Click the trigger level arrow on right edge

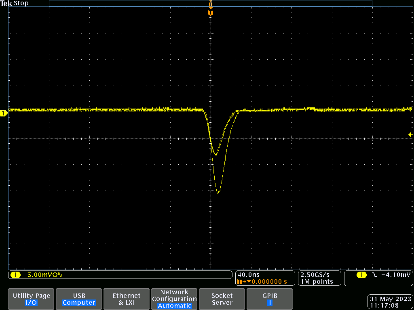coord(410,134)
